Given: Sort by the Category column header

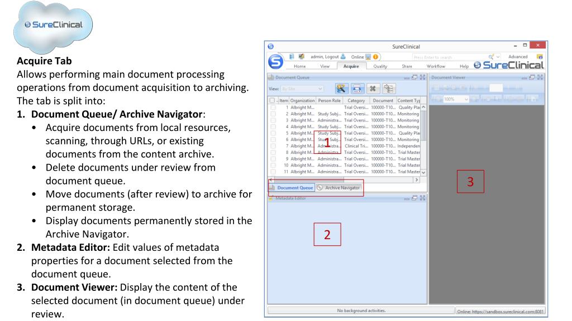Looking at the screenshot, I should 356,100.
